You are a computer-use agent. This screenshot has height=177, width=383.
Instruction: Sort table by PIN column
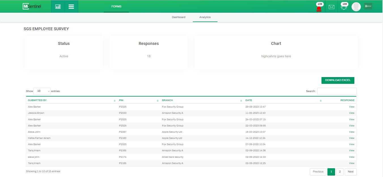point(138,100)
